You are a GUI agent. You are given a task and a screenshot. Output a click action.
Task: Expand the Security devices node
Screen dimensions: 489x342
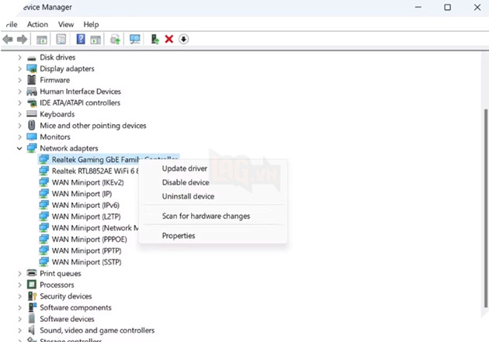pos(19,296)
